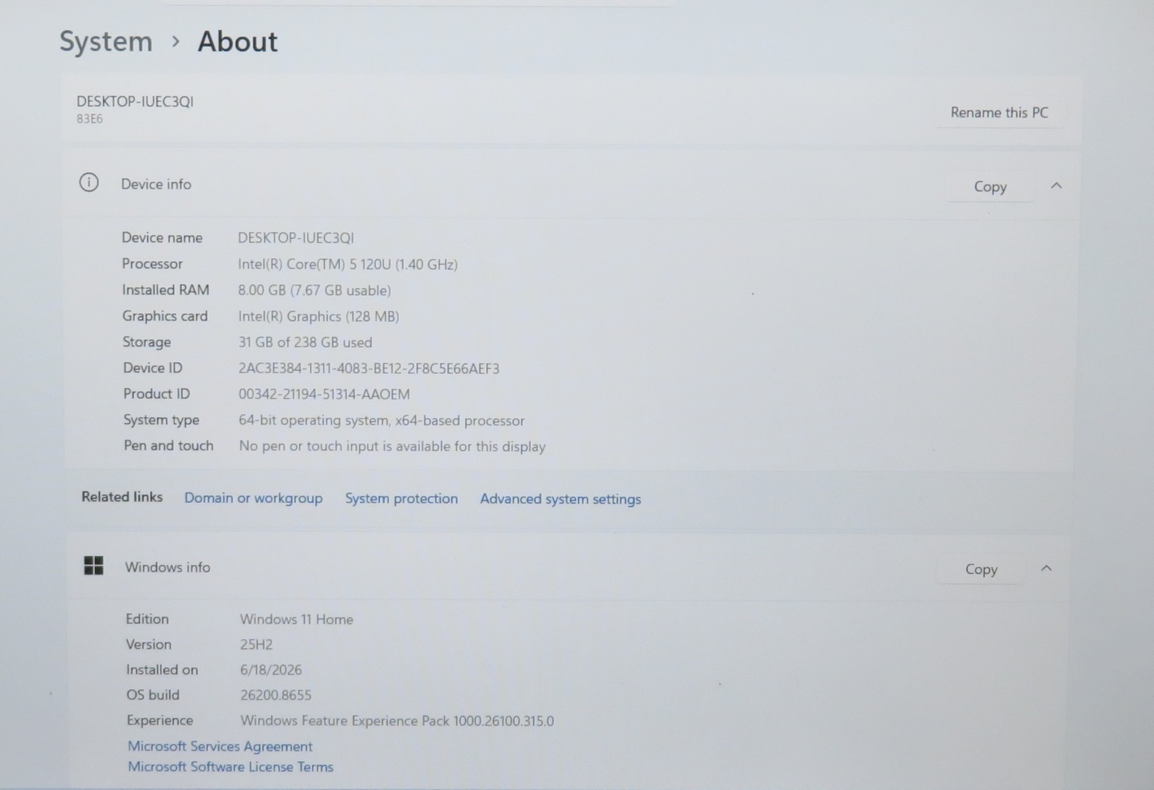The image size is (1154, 790).
Task: Click the Device info circle icon
Action: coord(89,183)
